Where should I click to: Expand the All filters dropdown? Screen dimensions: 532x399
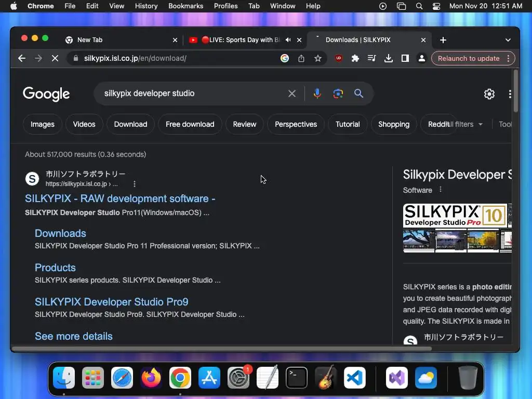464,125
